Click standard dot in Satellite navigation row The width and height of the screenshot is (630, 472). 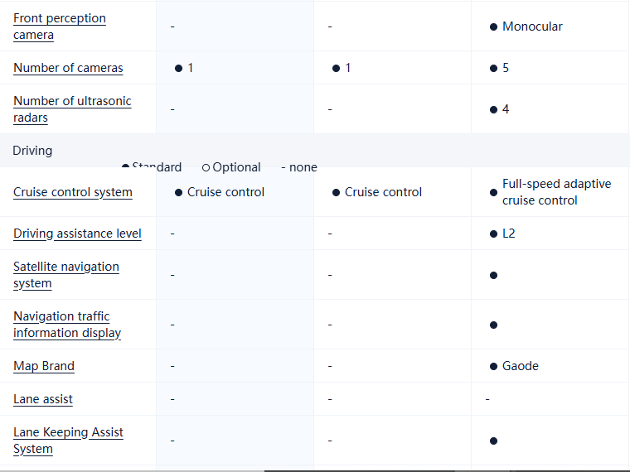[x=494, y=275]
